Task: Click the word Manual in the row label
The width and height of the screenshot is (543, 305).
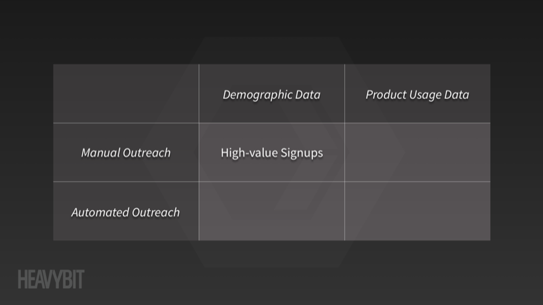Action: coord(100,152)
